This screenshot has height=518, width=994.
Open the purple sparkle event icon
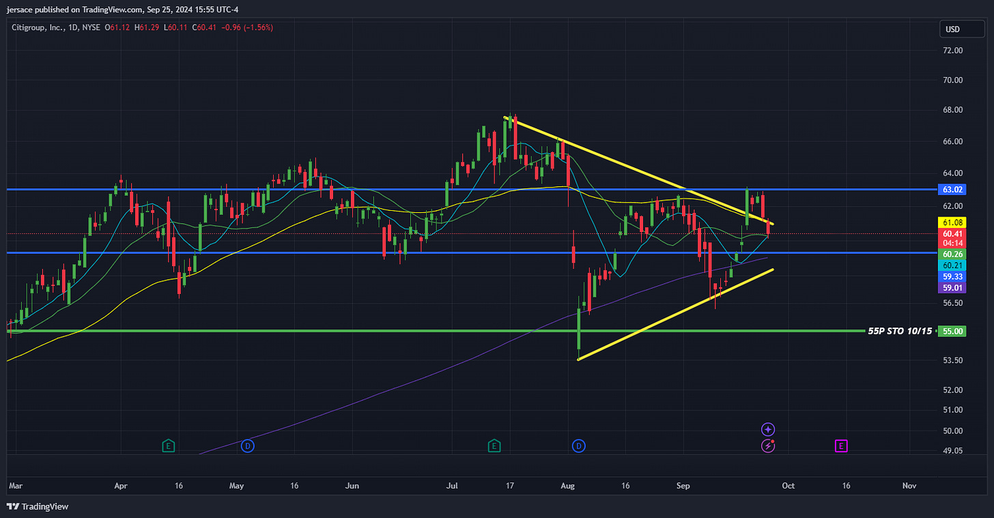[769, 429]
